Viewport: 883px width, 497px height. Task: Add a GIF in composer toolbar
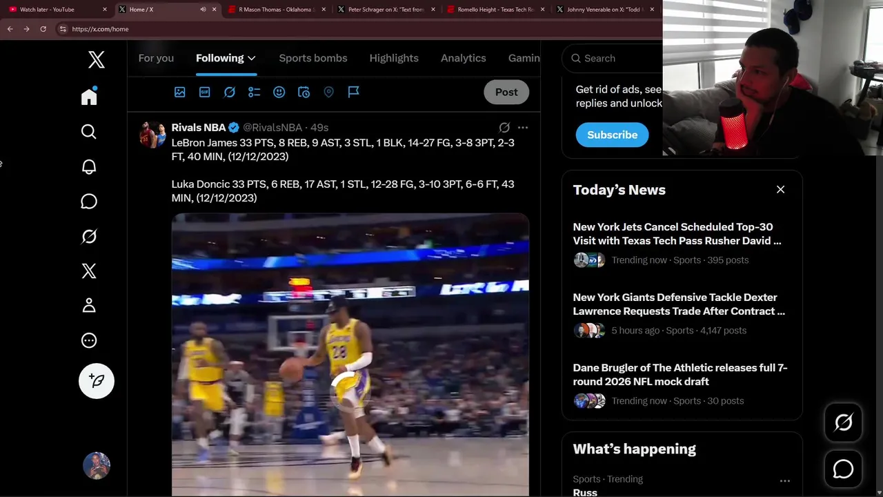[x=205, y=92]
